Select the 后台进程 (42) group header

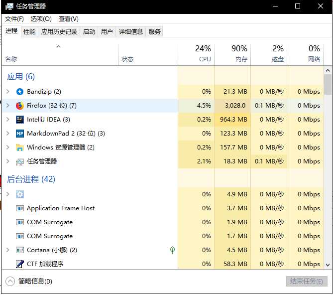point(31,179)
